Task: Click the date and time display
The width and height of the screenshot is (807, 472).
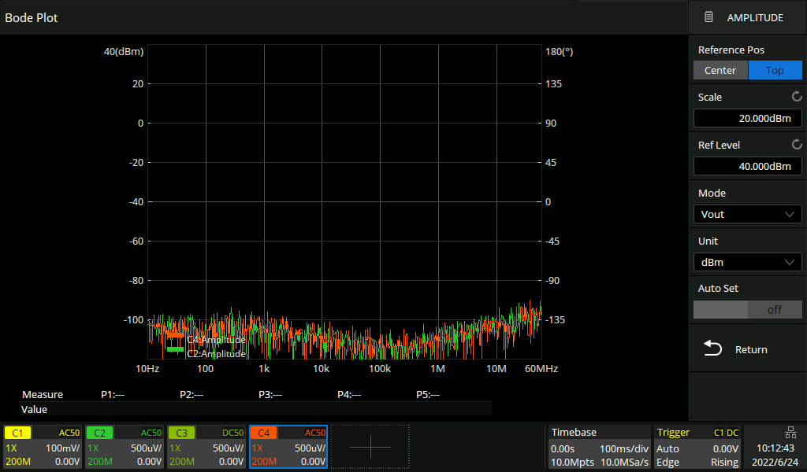Action: [775, 455]
